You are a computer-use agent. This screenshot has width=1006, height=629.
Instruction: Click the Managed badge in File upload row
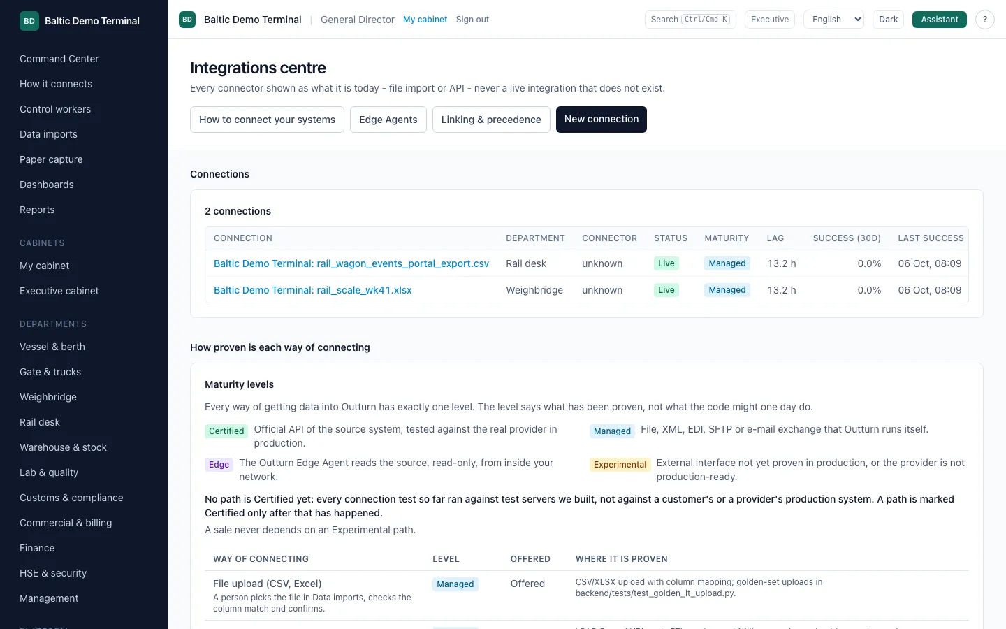coord(455,584)
